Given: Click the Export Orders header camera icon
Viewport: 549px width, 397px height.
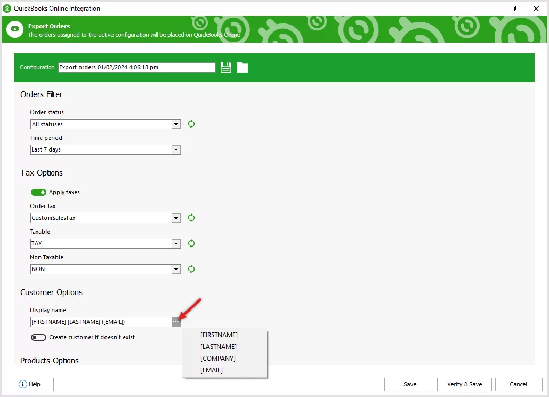Looking at the screenshot, I should (x=14, y=29).
